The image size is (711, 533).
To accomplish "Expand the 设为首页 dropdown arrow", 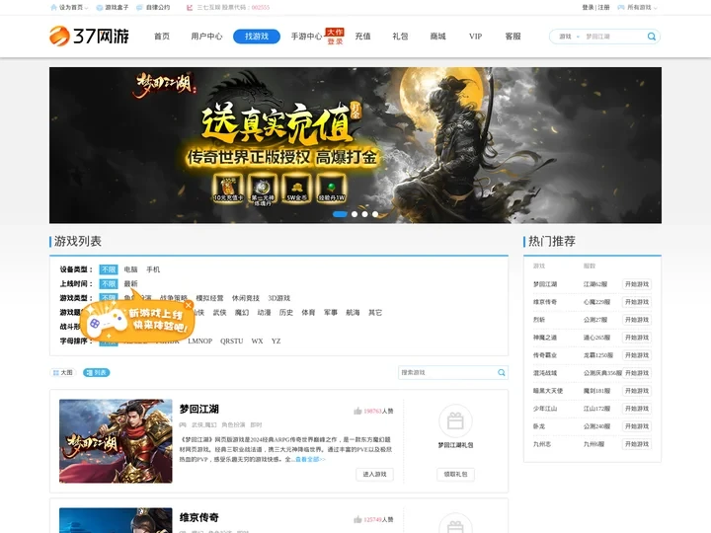I will pyautogui.click(x=87, y=8).
